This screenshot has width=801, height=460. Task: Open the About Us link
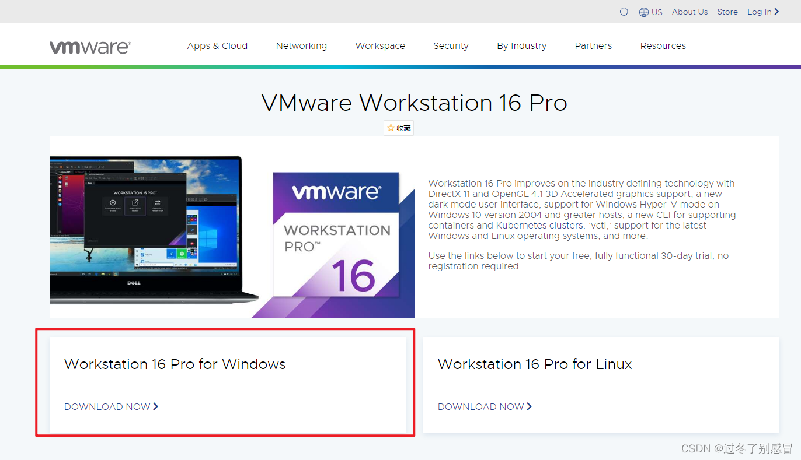click(689, 12)
